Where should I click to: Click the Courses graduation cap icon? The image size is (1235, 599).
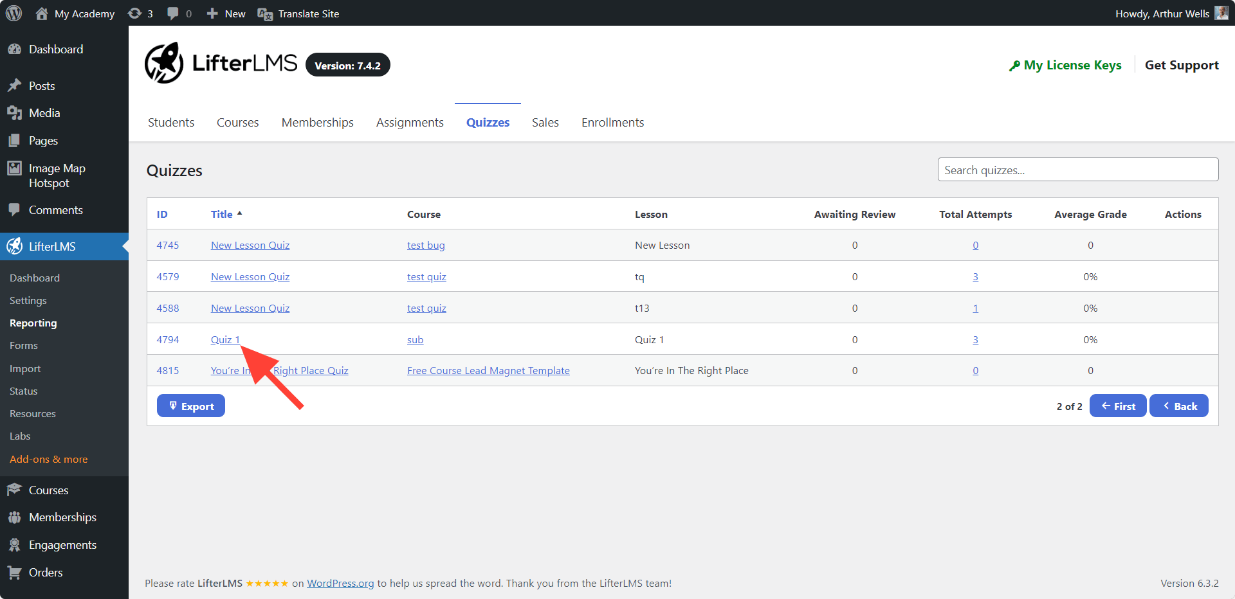pos(14,490)
